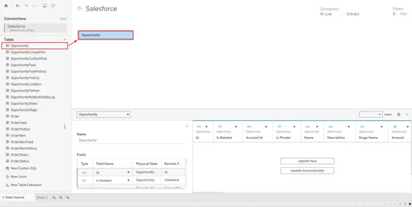Click the New Dashboard icon in the bottom tabs
The image size is (412, 207).
tap(61, 197)
